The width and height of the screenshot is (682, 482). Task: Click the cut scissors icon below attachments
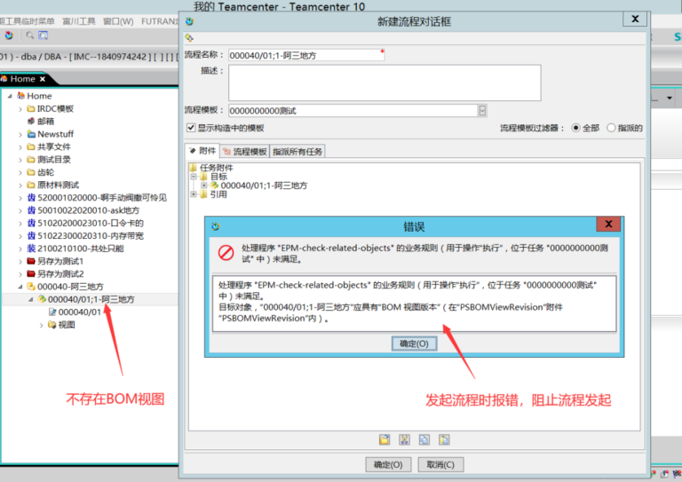[405, 439]
